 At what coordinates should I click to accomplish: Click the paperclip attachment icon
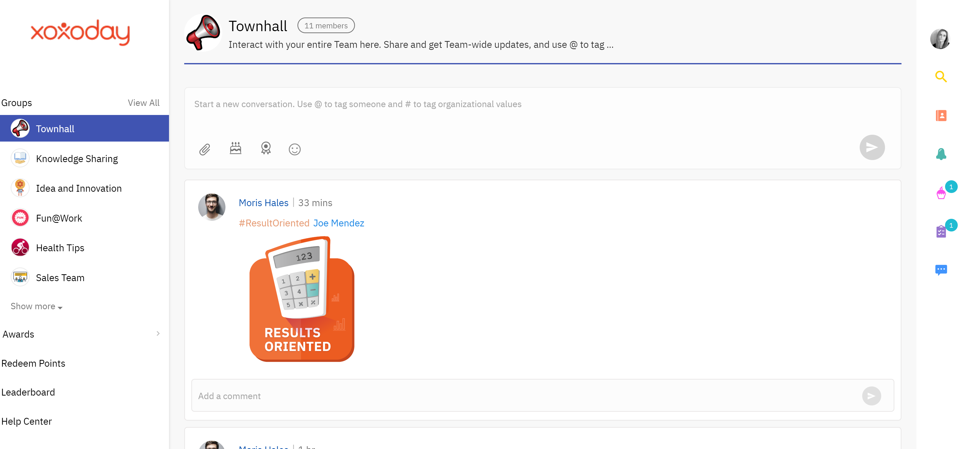pyautogui.click(x=205, y=149)
